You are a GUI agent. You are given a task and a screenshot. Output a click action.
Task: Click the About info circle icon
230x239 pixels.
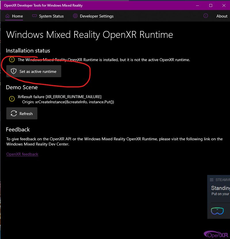click(206, 16)
